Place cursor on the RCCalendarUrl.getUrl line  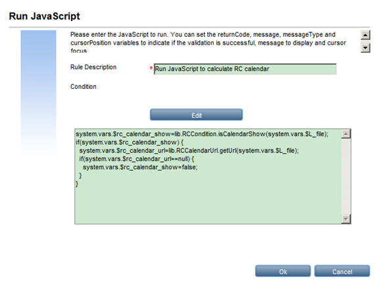point(189,151)
